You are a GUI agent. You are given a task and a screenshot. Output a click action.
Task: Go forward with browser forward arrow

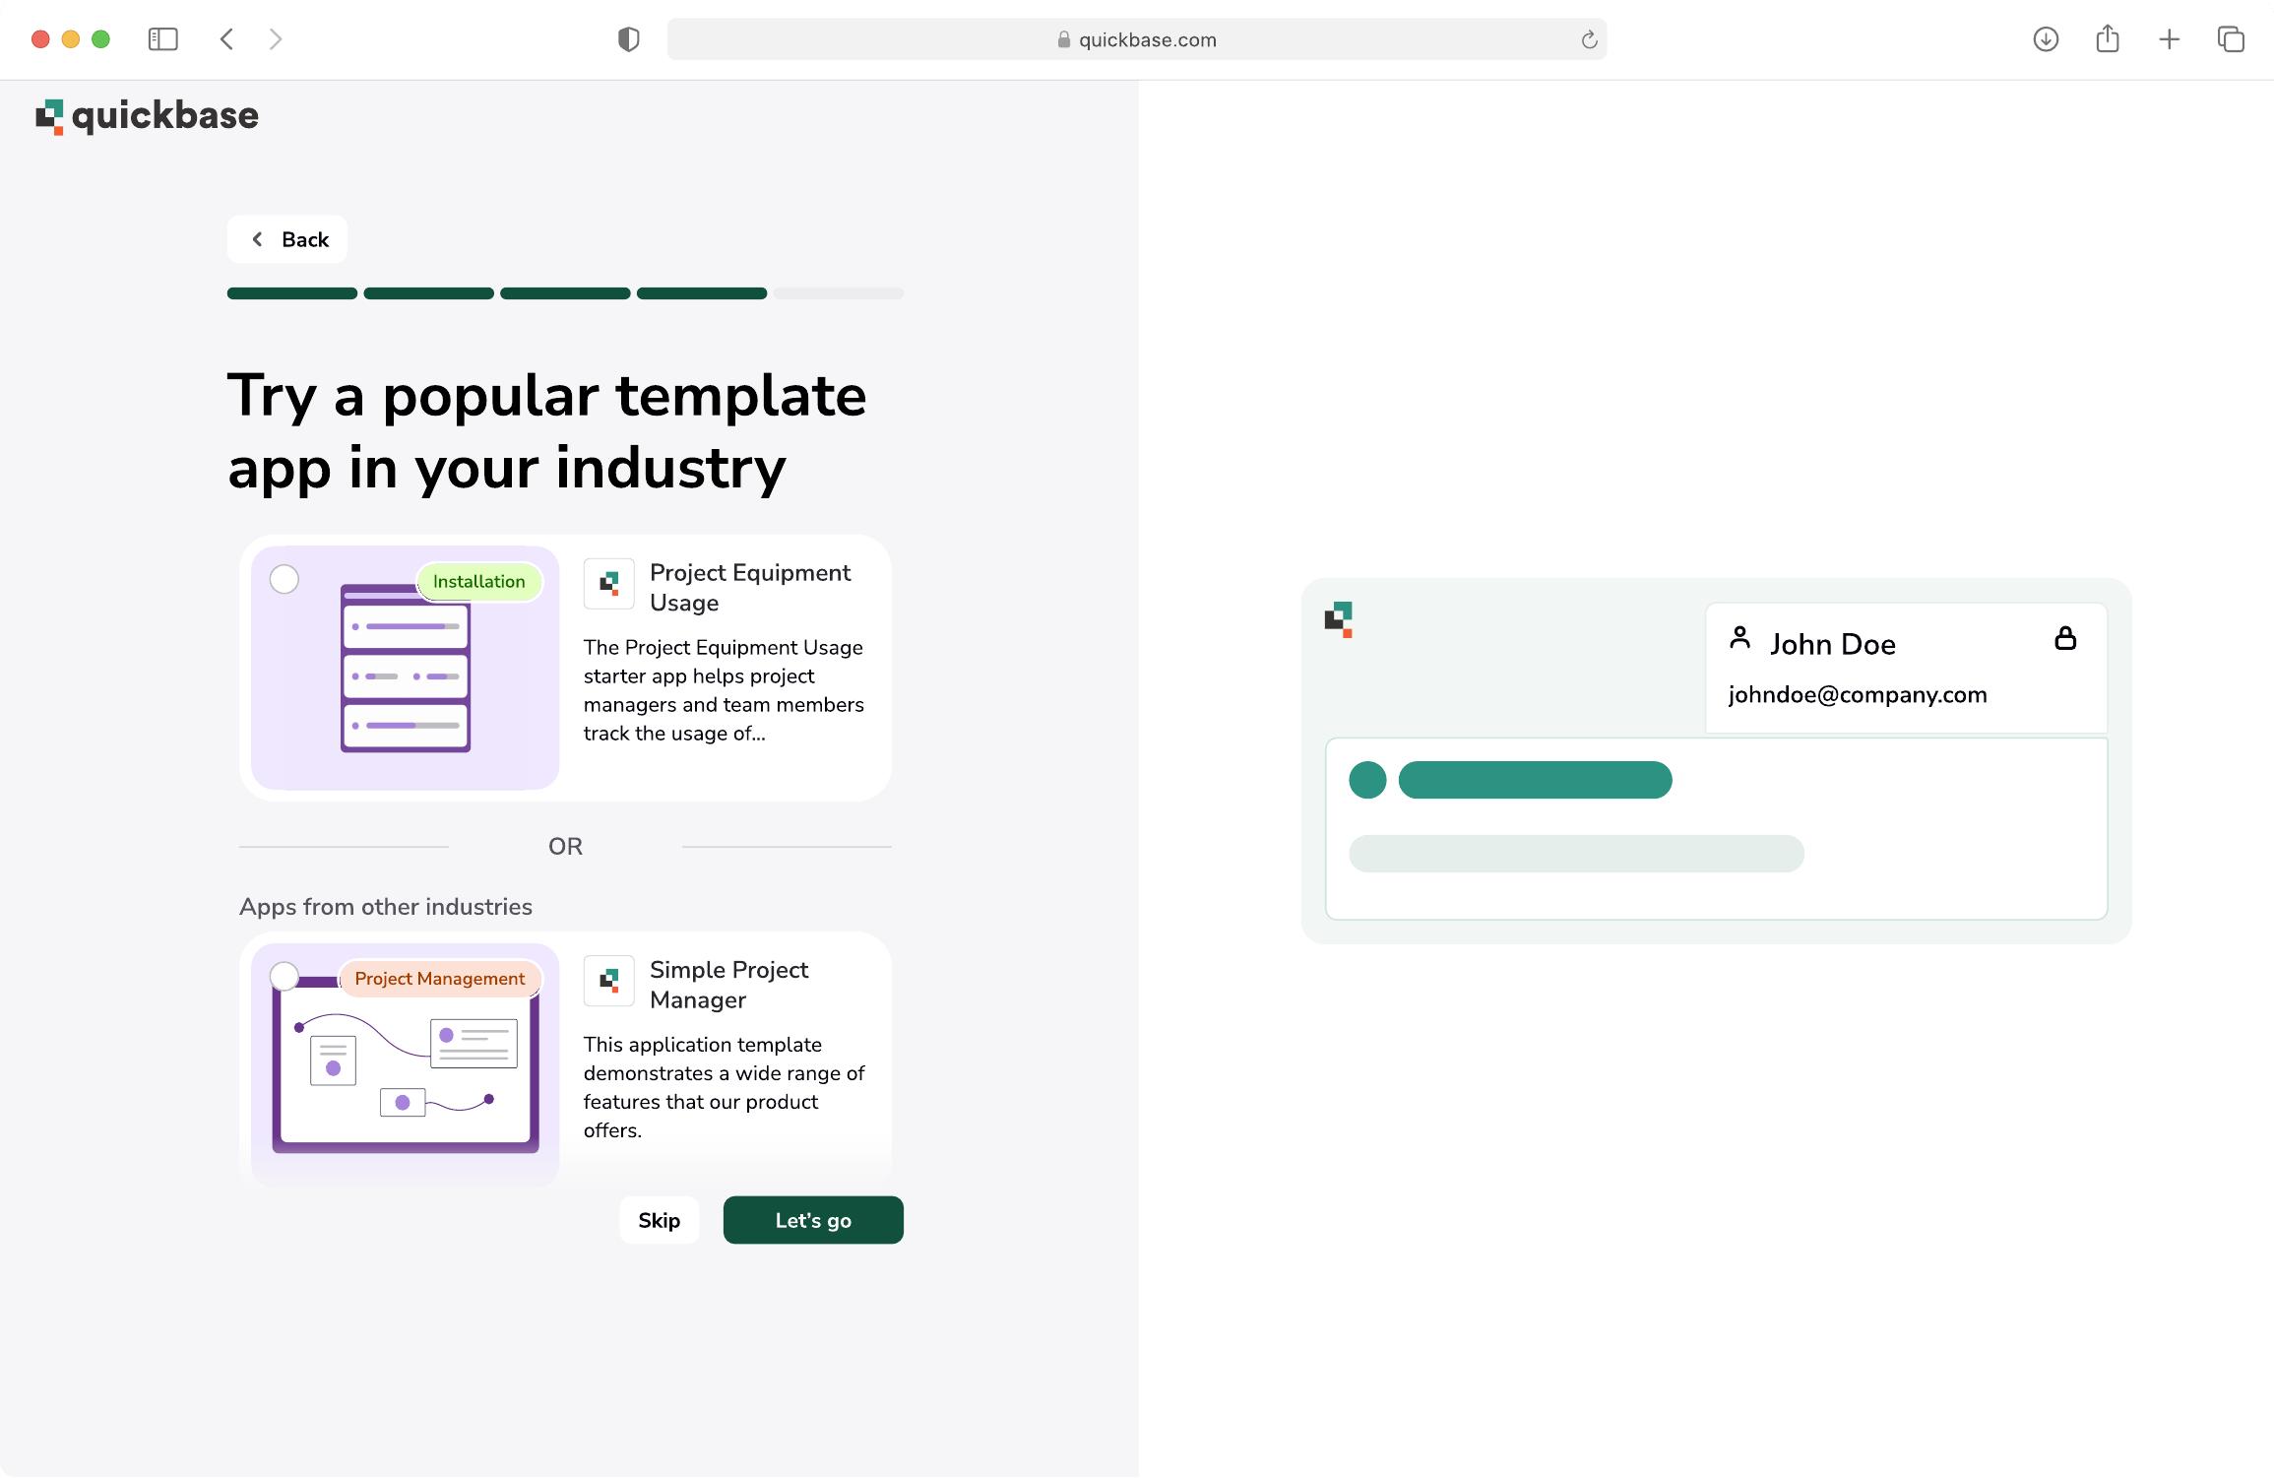(x=276, y=39)
